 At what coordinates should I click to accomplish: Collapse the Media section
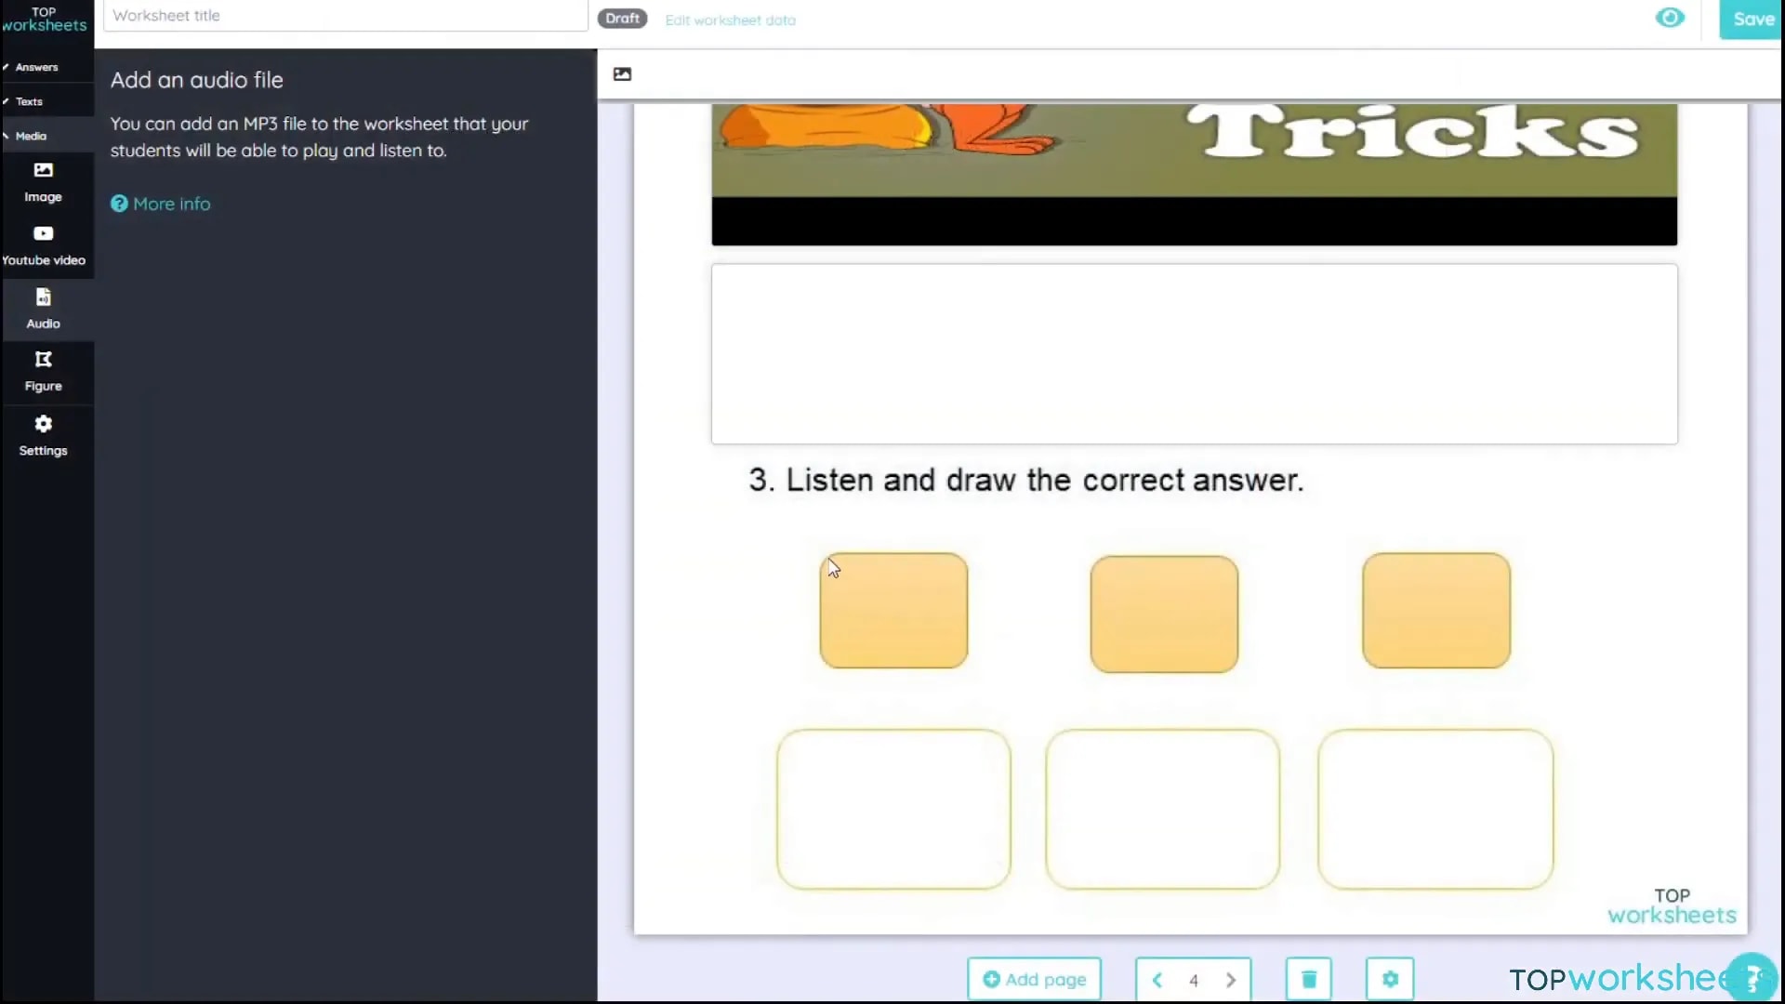pyautogui.click(x=31, y=135)
